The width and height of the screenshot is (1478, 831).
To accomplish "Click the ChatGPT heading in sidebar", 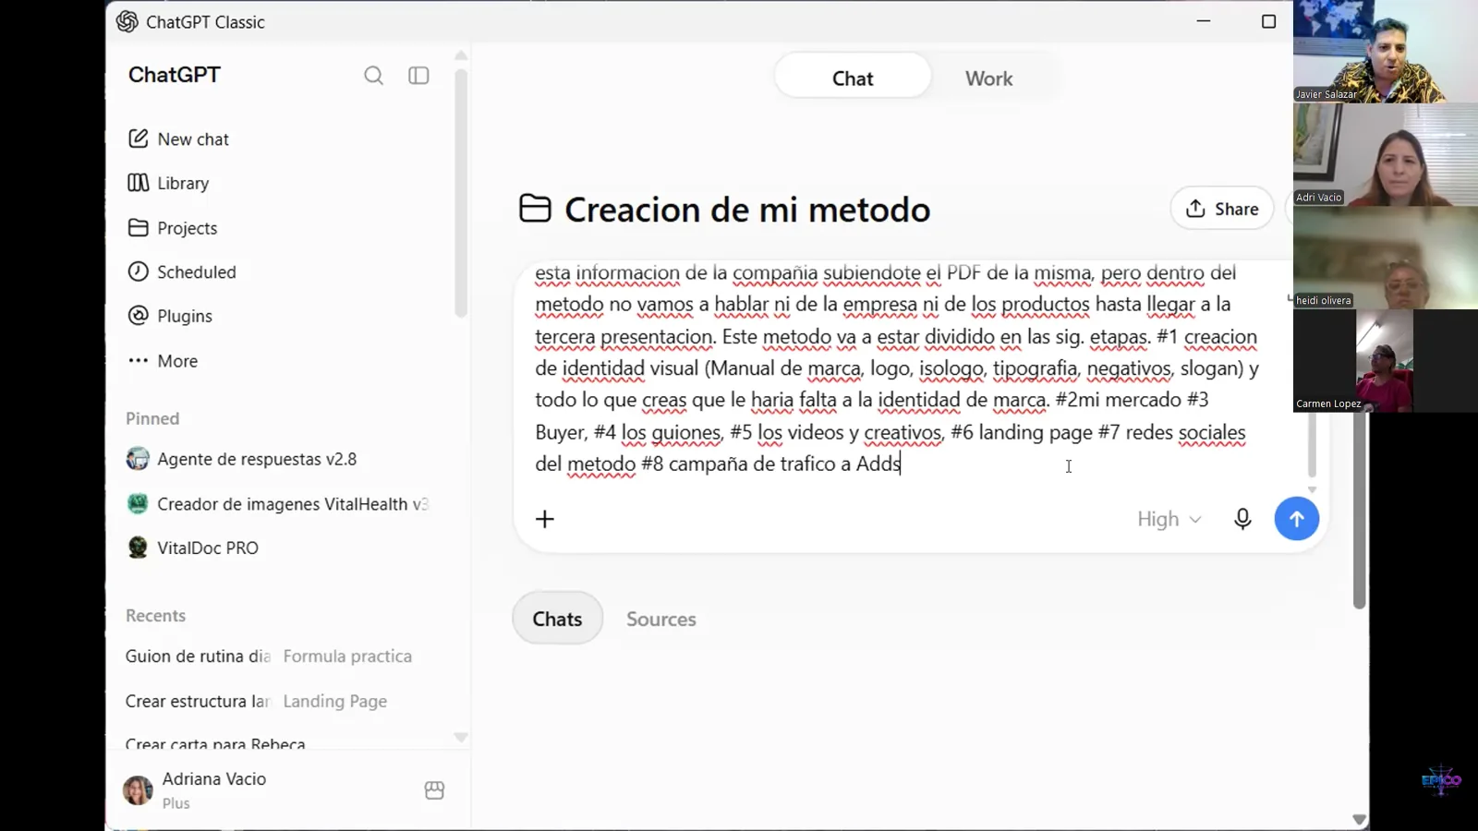I will pos(175,75).
